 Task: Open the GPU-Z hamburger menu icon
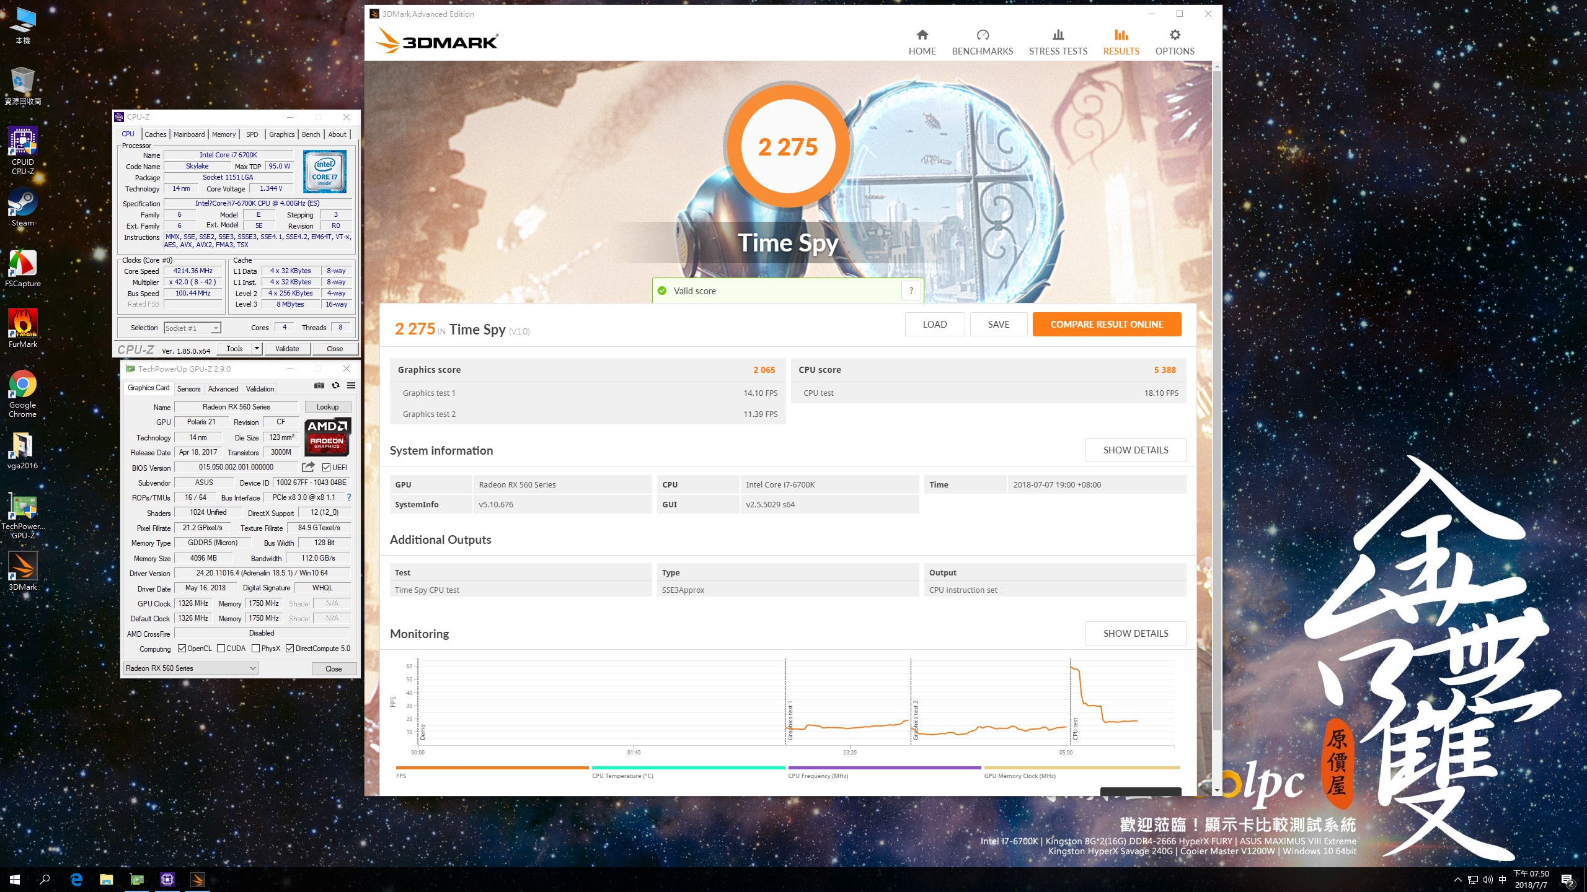351,385
